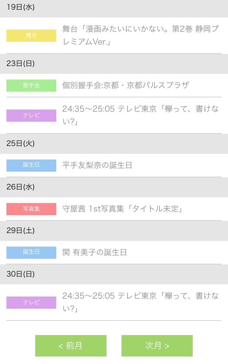Open 23日 欅って、書けない? TV listing
228x364 pixels.
[140, 115]
